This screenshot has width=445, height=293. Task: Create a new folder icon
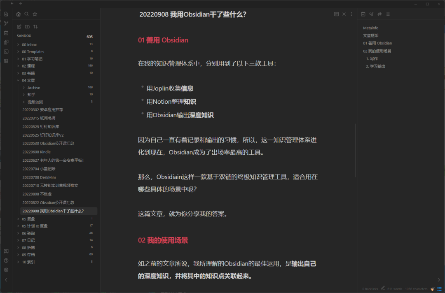click(x=27, y=27)
